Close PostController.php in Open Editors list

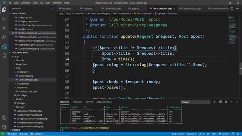click(13, 33)
